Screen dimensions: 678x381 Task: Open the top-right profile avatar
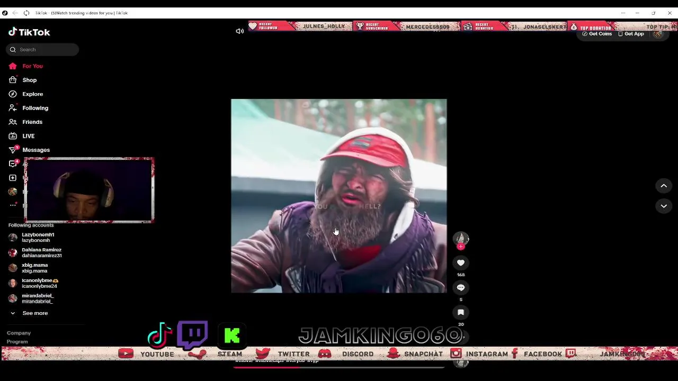(658, 34)
